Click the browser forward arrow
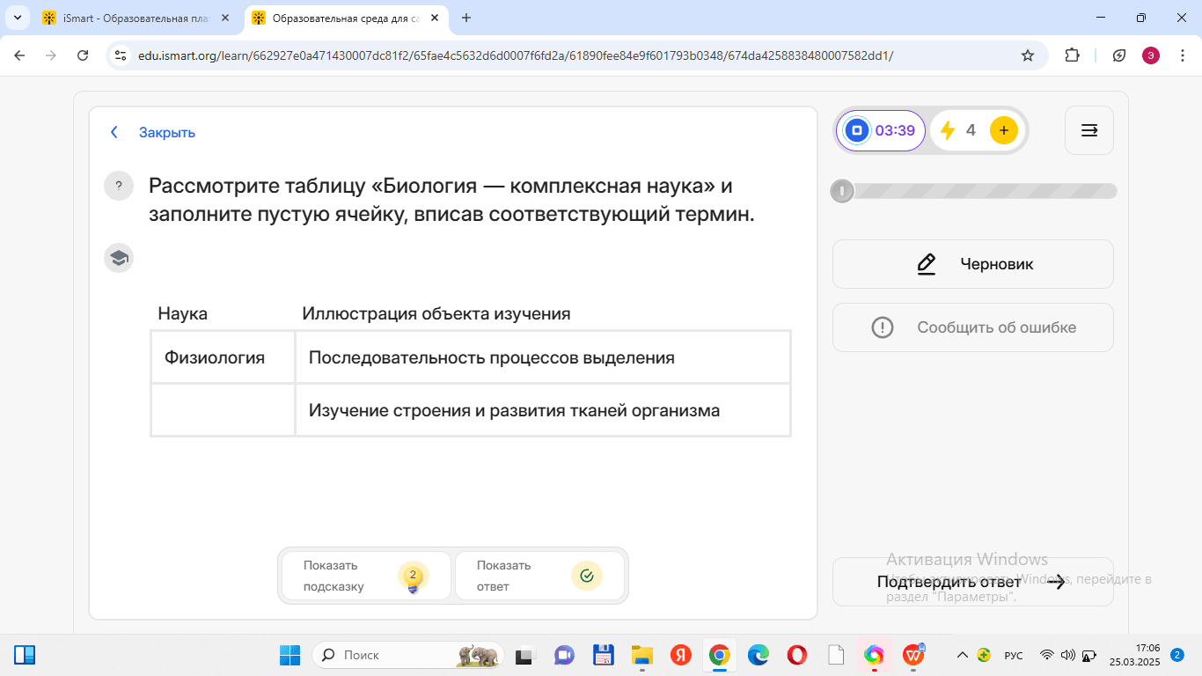The width and height of the screenshot is (1202, 676). tap(51, 55)
